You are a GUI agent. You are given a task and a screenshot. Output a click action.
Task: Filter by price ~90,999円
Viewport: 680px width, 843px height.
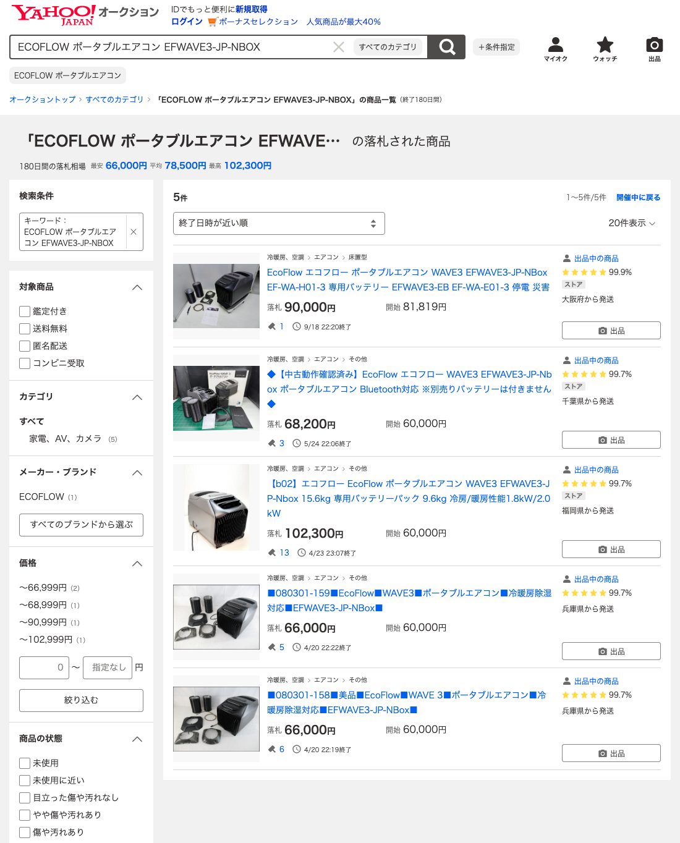coord(43,622)
